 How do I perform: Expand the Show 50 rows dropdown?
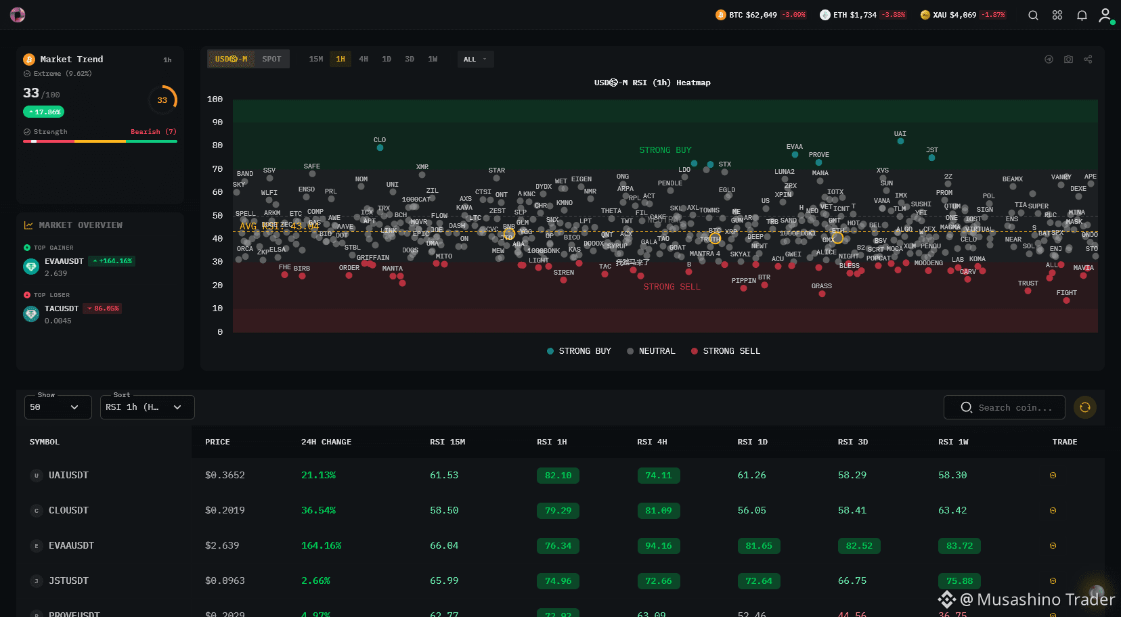pyautogui.click(x=58, y=407)
